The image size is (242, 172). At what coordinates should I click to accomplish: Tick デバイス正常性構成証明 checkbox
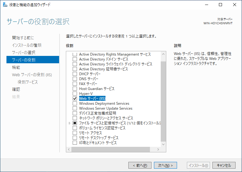pos(75,113)
